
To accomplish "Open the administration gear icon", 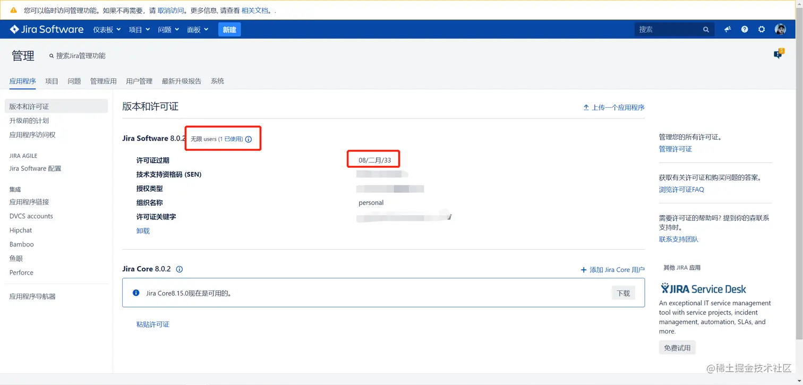I will point(762,29).
